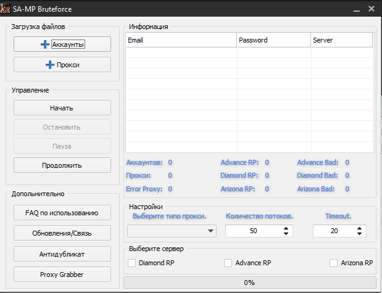Select the Server column header

[341, 40]
